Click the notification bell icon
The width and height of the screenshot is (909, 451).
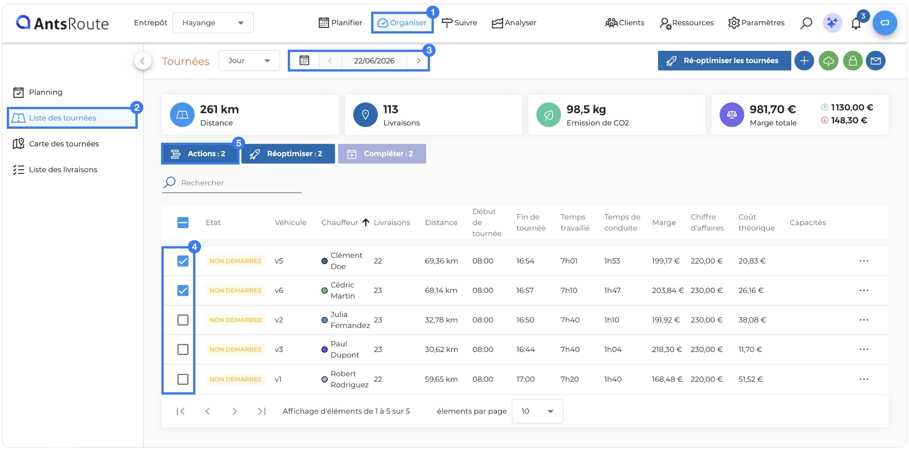point(856,23)
